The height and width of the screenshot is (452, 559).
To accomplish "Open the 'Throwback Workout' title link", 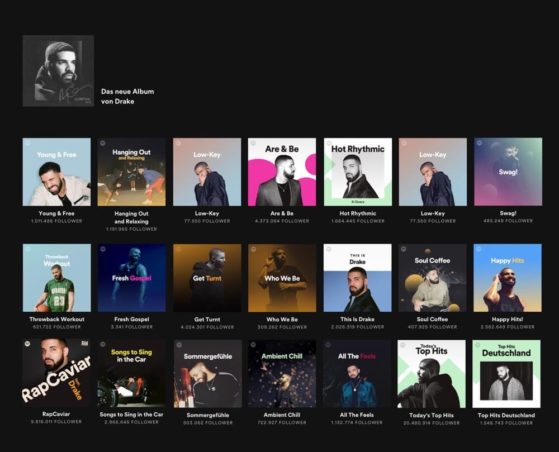I will 57,319.
